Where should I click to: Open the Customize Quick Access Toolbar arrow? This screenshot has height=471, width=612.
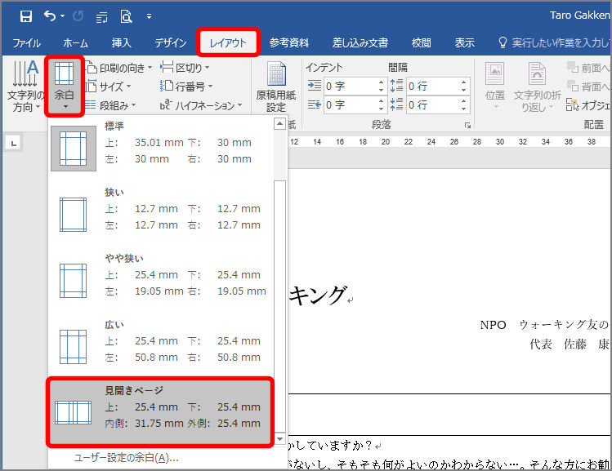[x=149, y=16]
